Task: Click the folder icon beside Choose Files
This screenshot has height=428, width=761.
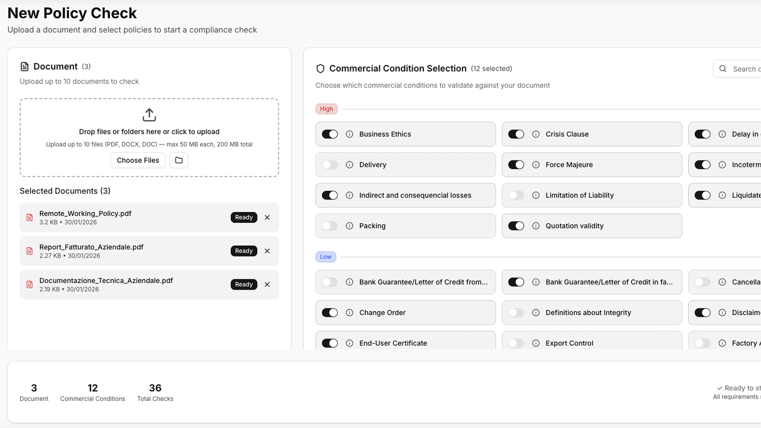Action: (179, 160)
